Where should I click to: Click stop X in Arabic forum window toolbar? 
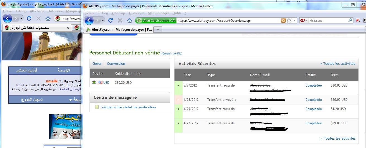(39, 19)
